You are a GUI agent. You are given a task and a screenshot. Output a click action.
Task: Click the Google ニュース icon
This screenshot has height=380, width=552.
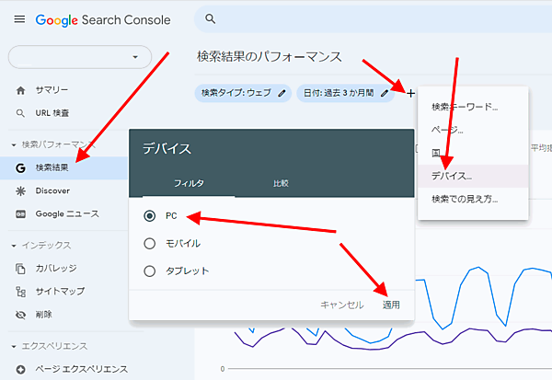click(x=20, y=213)
